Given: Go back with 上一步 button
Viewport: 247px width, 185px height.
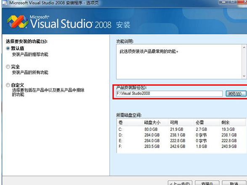Looking at the screenshot, I should click(x=180, y=183).
